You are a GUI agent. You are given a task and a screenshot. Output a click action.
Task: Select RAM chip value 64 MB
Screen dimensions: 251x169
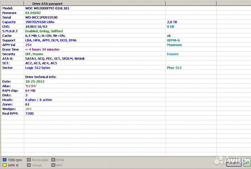pyautogui.click(x=30, y=90)
